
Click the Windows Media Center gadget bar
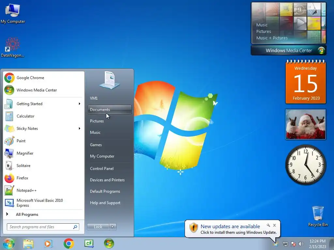(x=289, y=50)
